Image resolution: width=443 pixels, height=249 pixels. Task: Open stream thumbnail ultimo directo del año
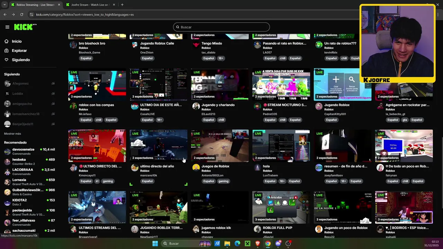(159, 146)
